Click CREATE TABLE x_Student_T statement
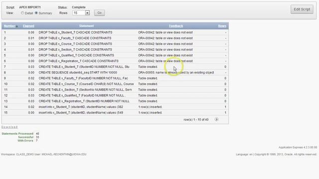319x179 pixels. (x=84, y=67)
